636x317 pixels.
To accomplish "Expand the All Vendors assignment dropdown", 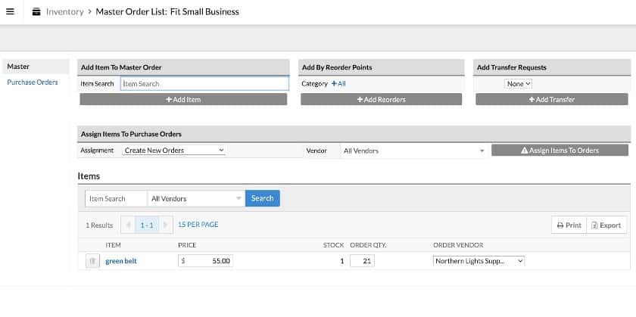I will (x=413, y=151).
